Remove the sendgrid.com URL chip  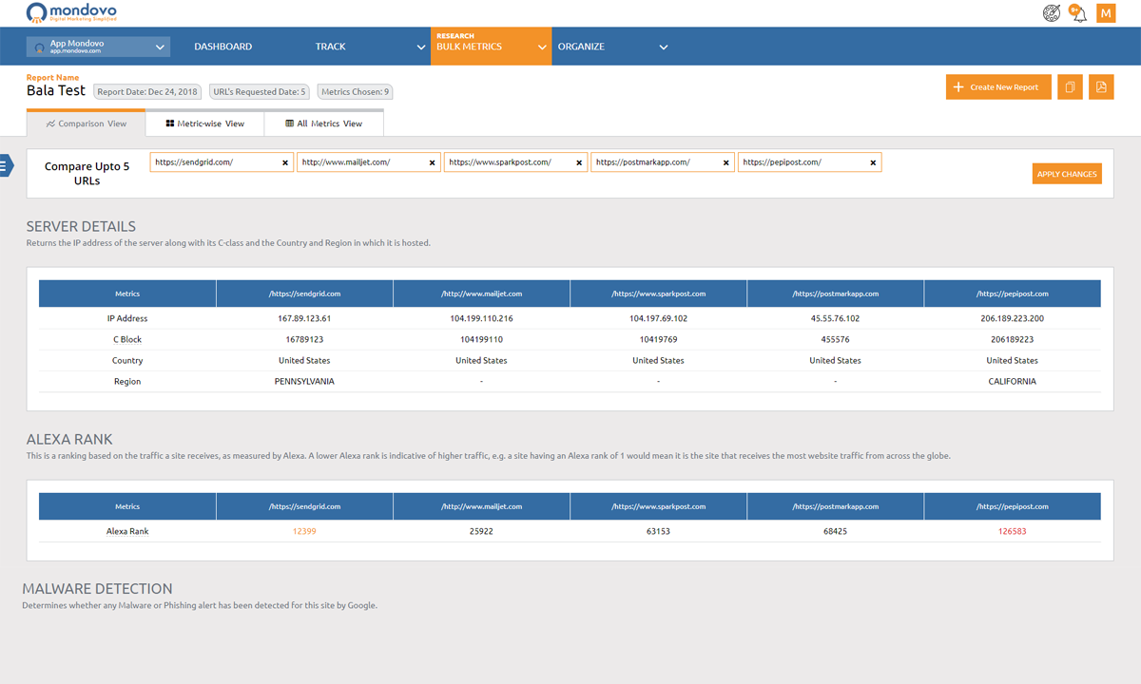pyautogui.click(x=285, y=162)
